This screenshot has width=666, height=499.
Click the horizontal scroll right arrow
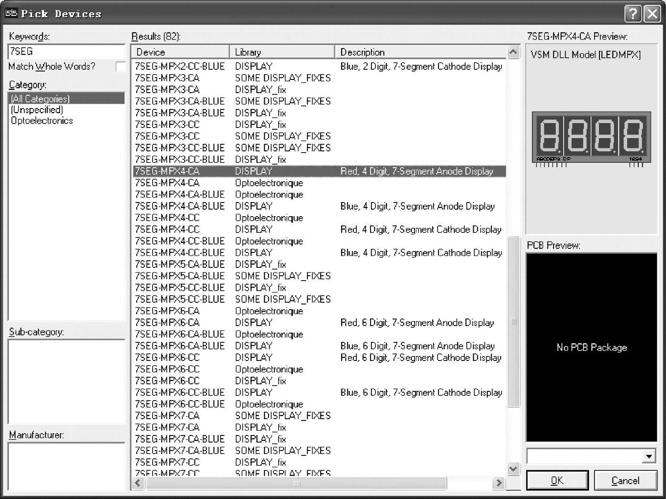[499, 483]
